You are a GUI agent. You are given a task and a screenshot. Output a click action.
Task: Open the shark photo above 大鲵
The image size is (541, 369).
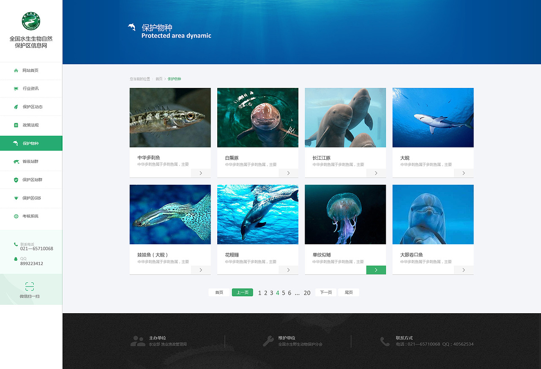(433, 118)
